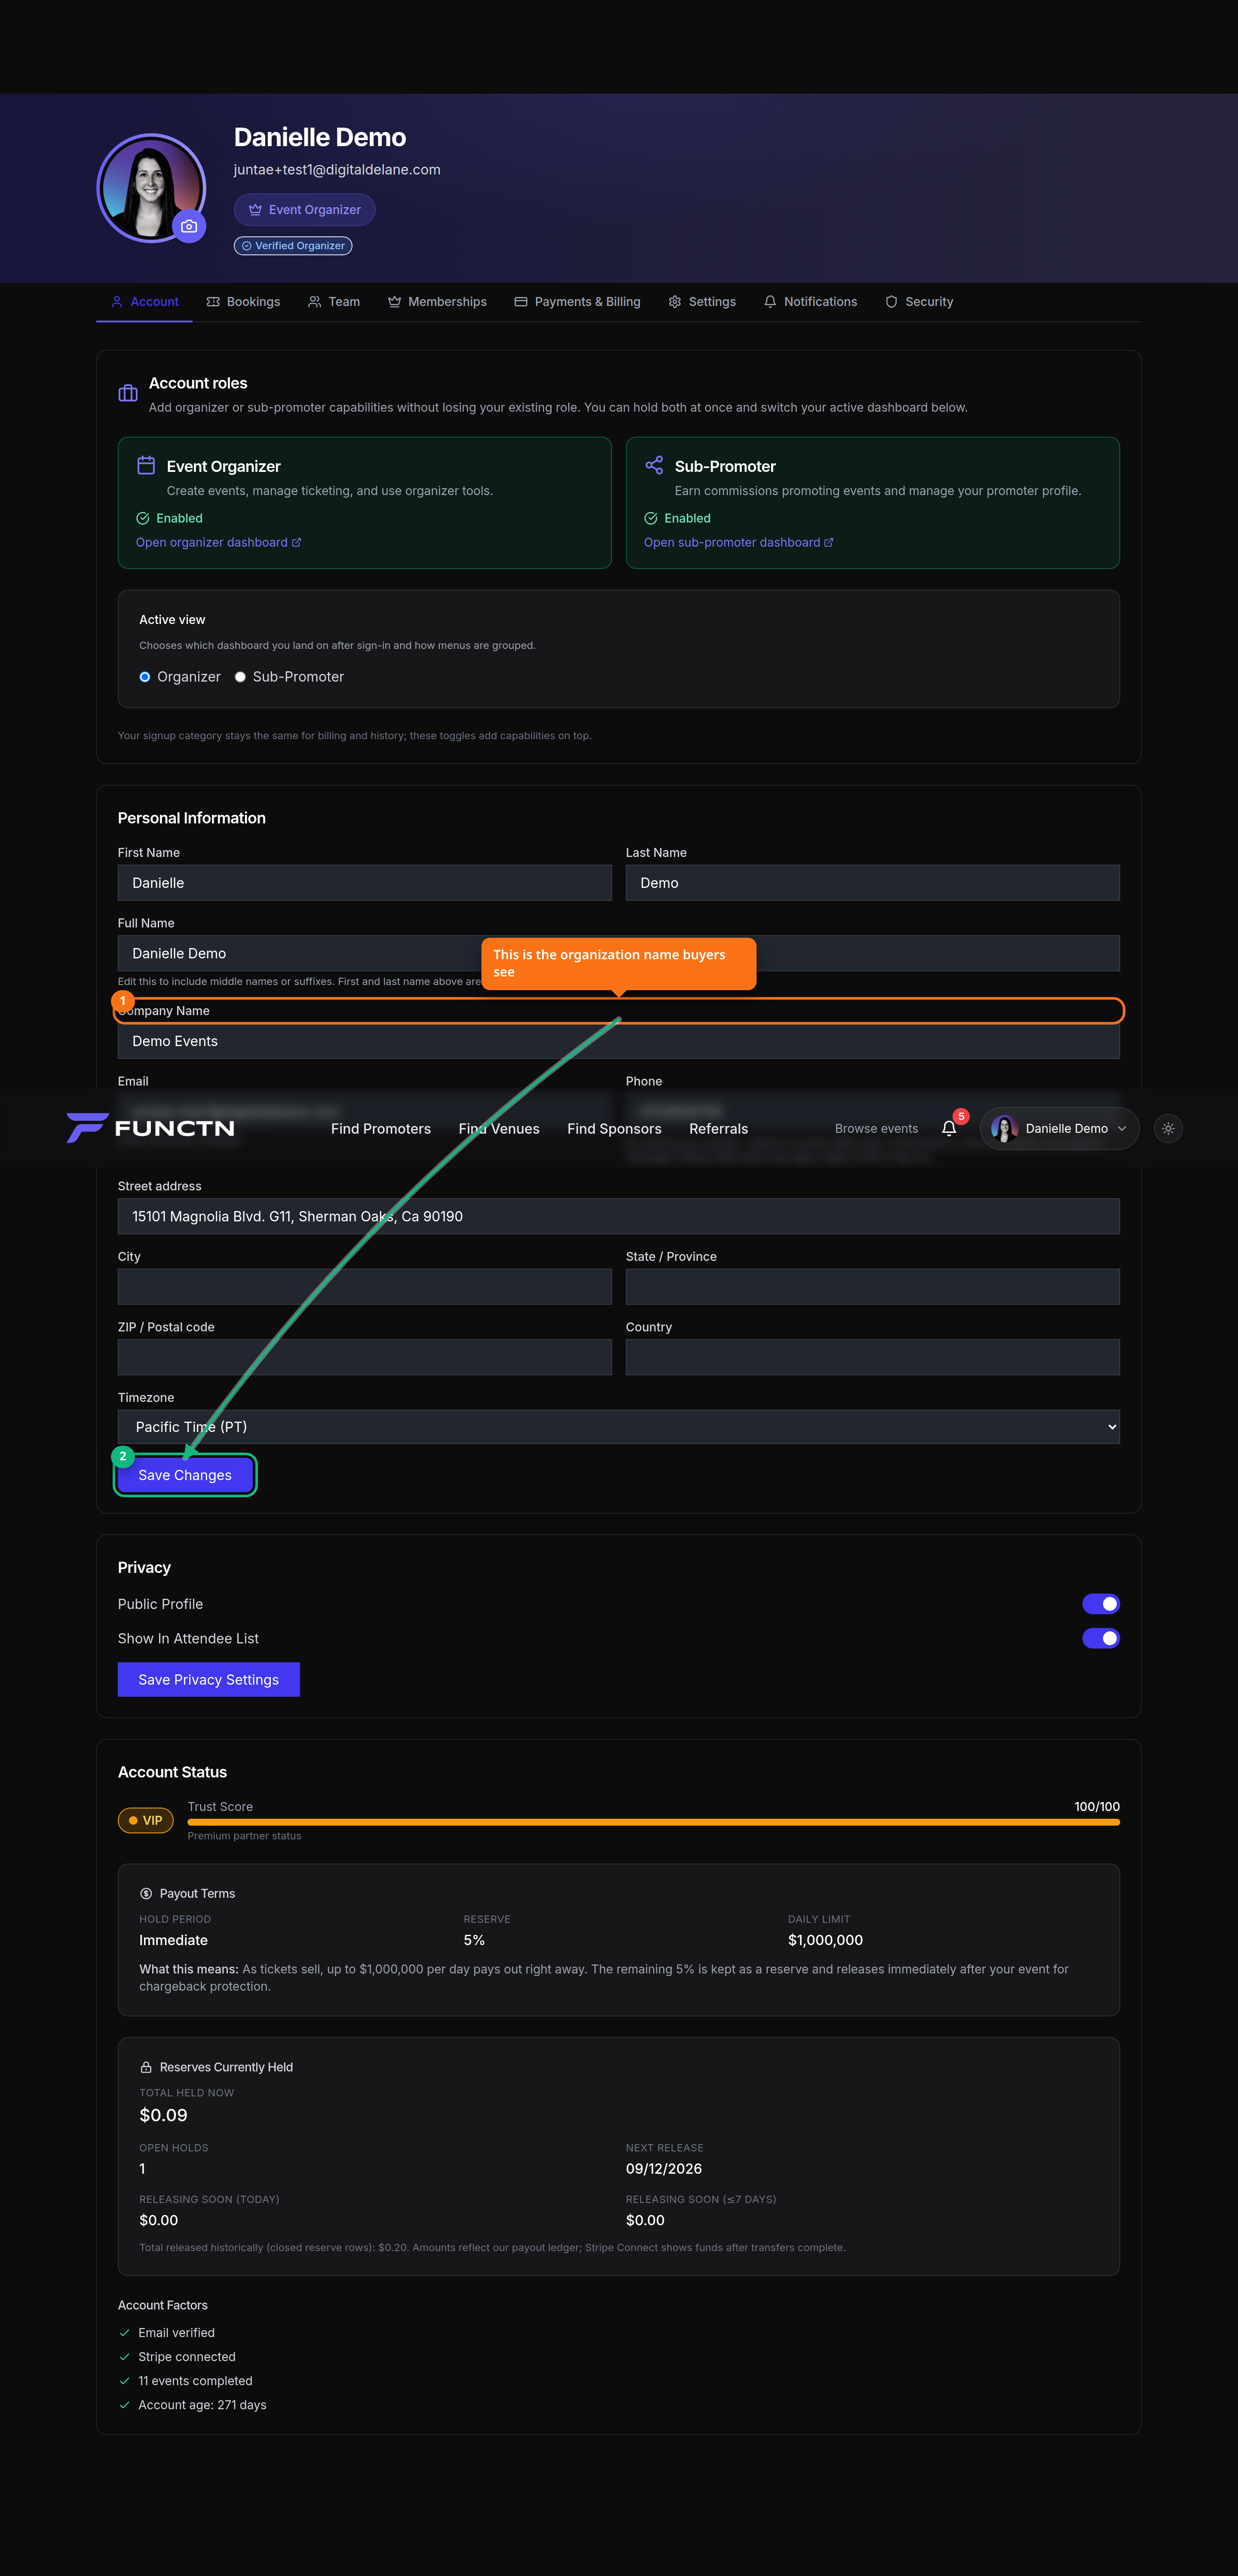1238x2576 pixels.
Task: Click the 09/12/2026 next release date
Action: click(664, 2169)
